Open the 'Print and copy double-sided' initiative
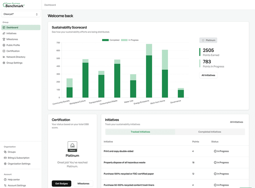Image resolution: width=255 pixels, height=188 pixels. tap(119, 151)
